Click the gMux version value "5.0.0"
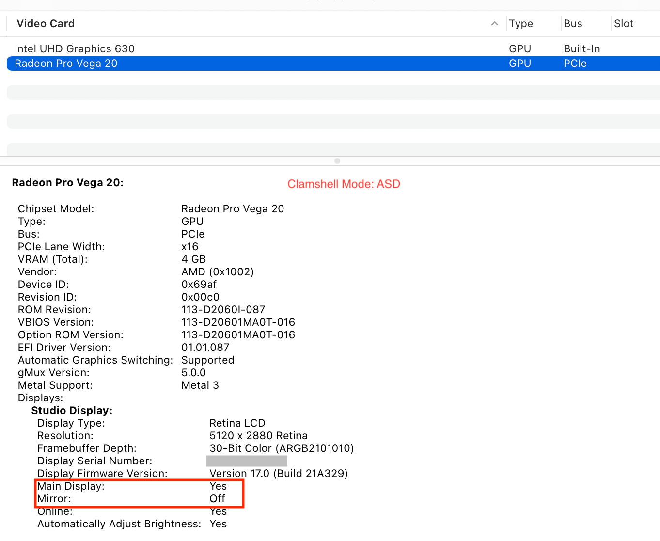The width and height of the screenshot is (660, 541). pos(194,373)
